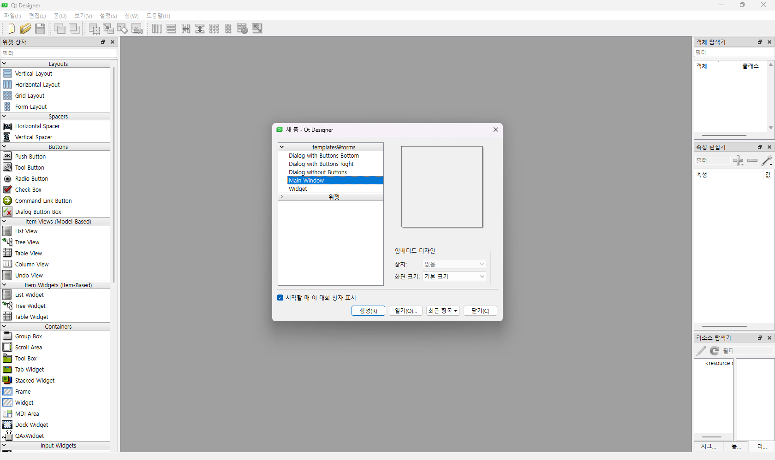
Task: Click the reload resources icon
Action: 715,351
